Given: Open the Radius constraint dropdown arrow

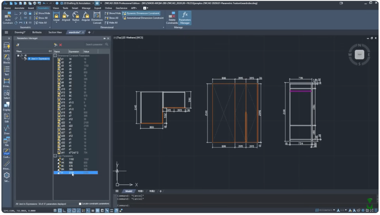Looking at the screenshot, I should (x=76, y=23).
